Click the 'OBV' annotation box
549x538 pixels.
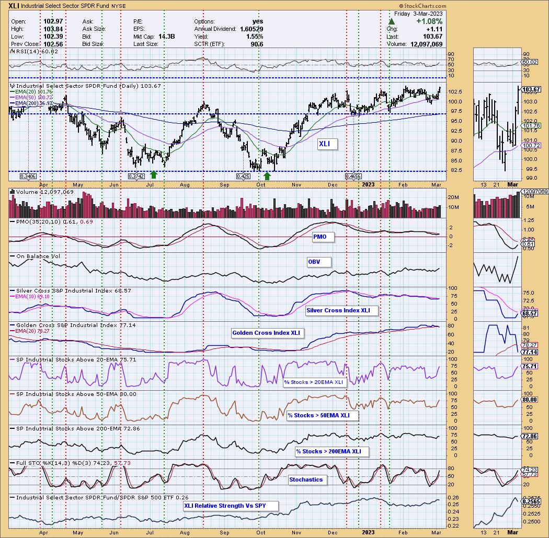318,262
